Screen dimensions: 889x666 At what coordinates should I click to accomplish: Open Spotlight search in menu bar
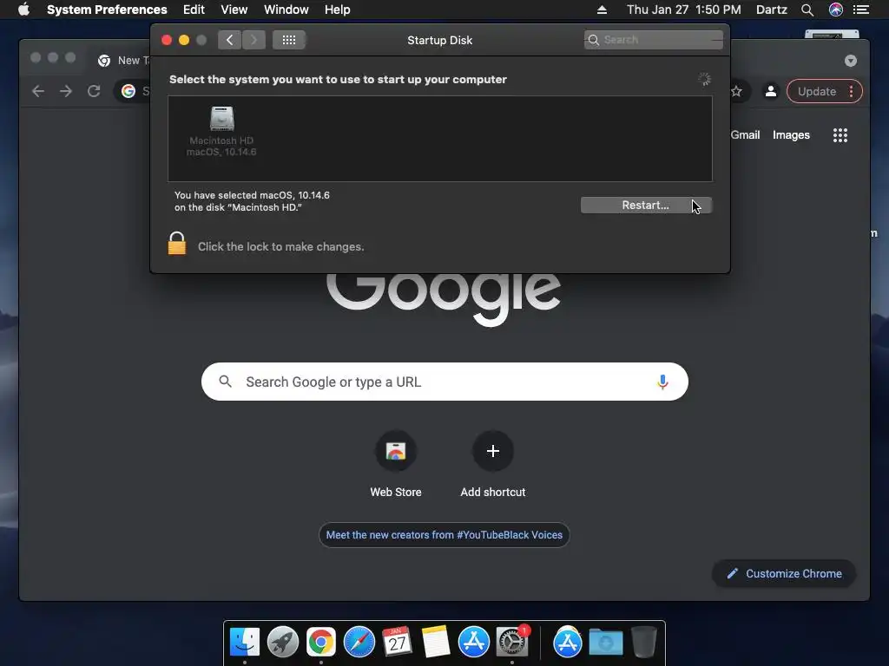[x=807, y=10]
